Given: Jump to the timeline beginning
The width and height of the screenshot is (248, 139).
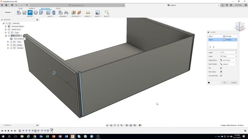Looking at the screenshot, I should [2, 131].
